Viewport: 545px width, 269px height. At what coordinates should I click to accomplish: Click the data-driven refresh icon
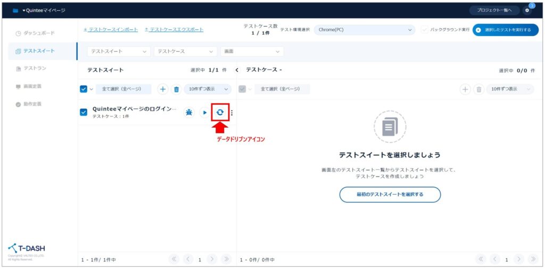[220, 112]
